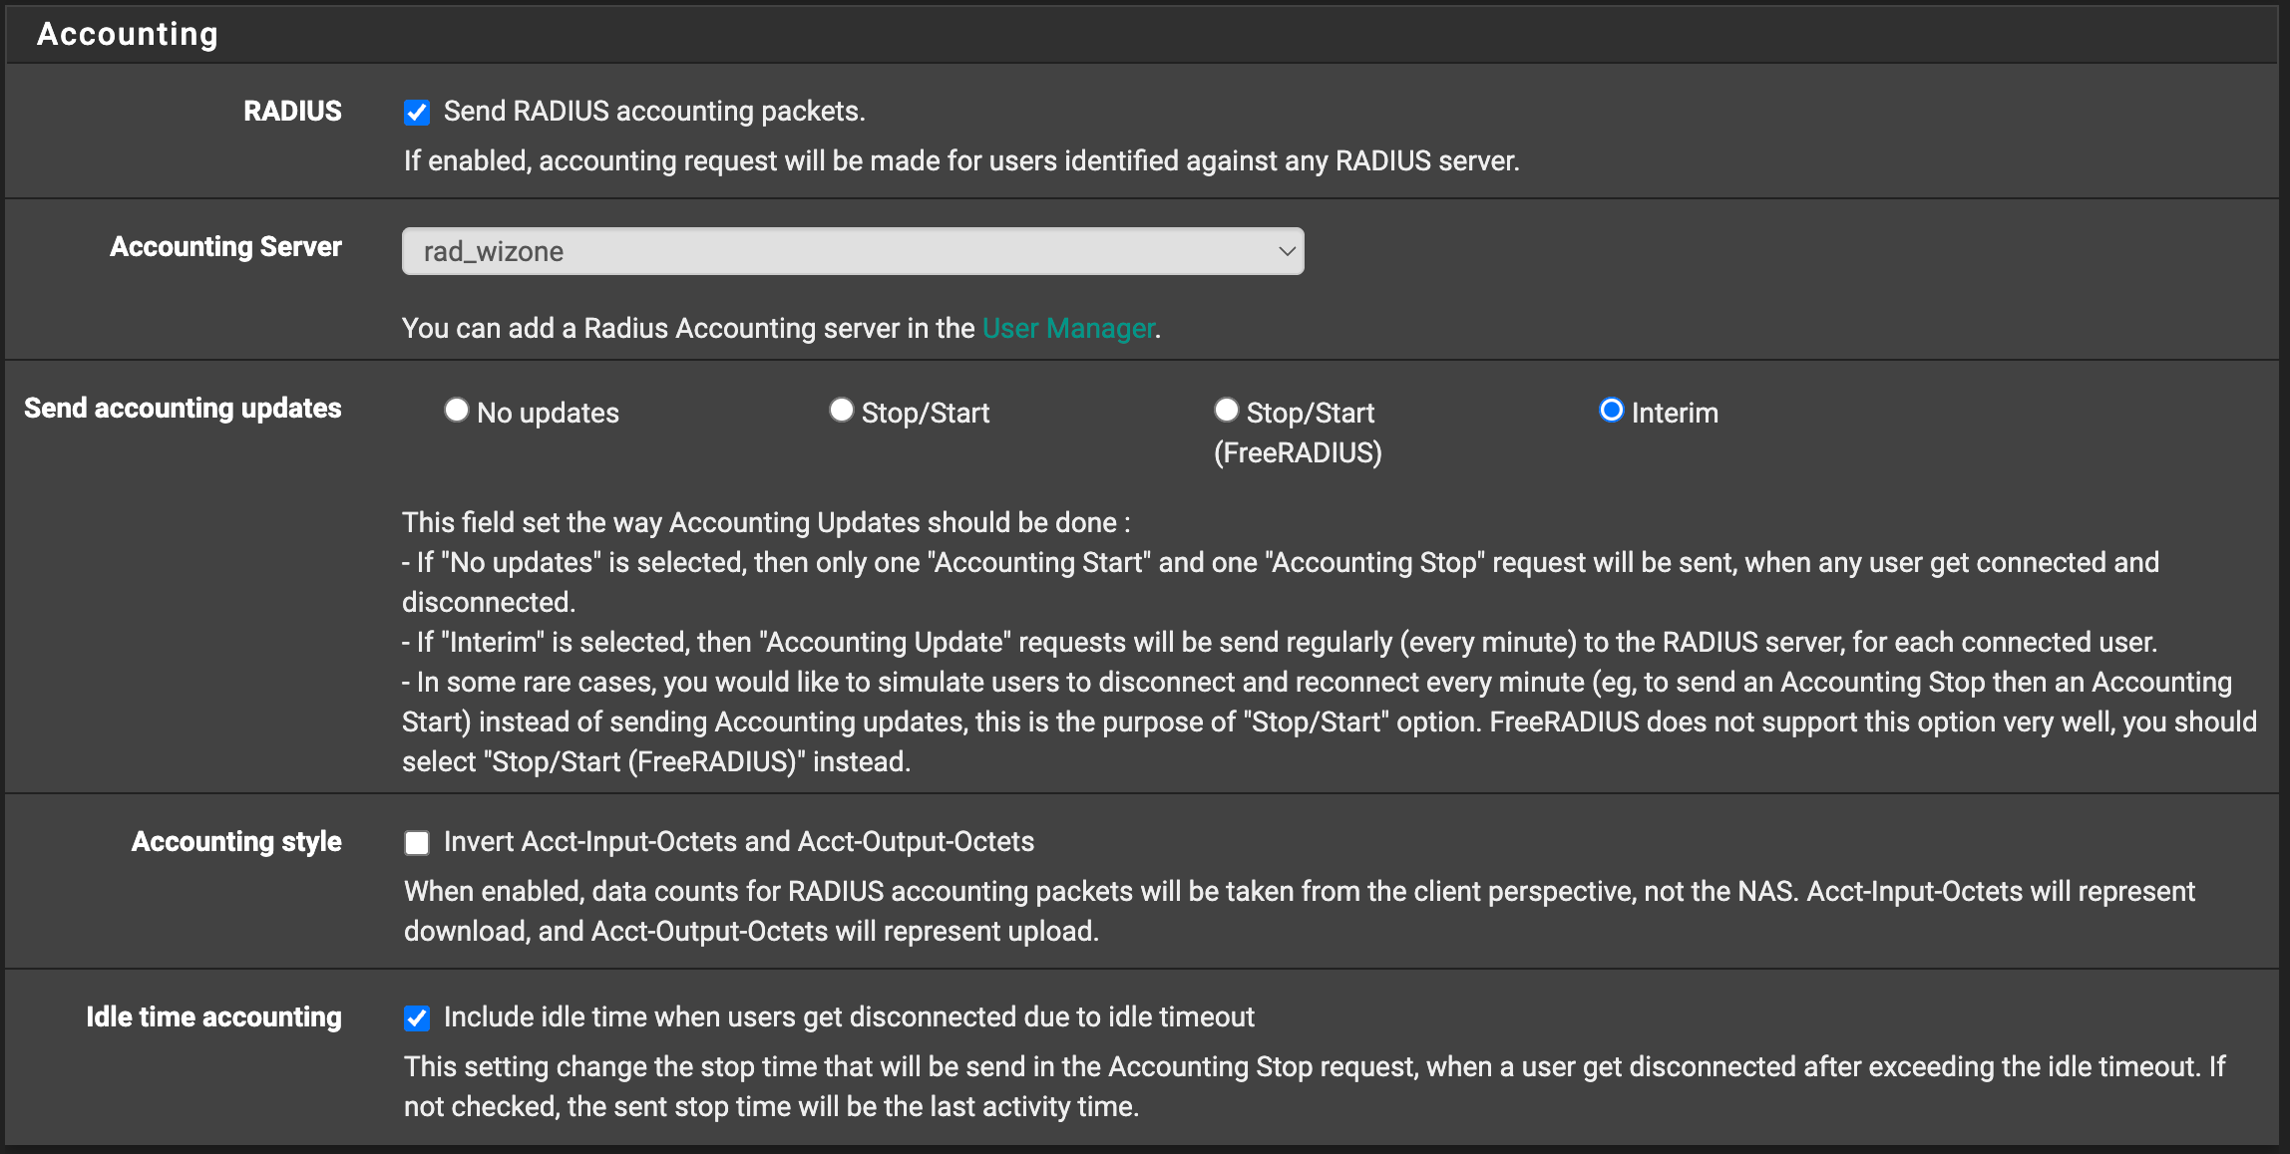2290x1154 pixels.
Task: Click the filled Interim radio indicator
Action: [1612, 410]
